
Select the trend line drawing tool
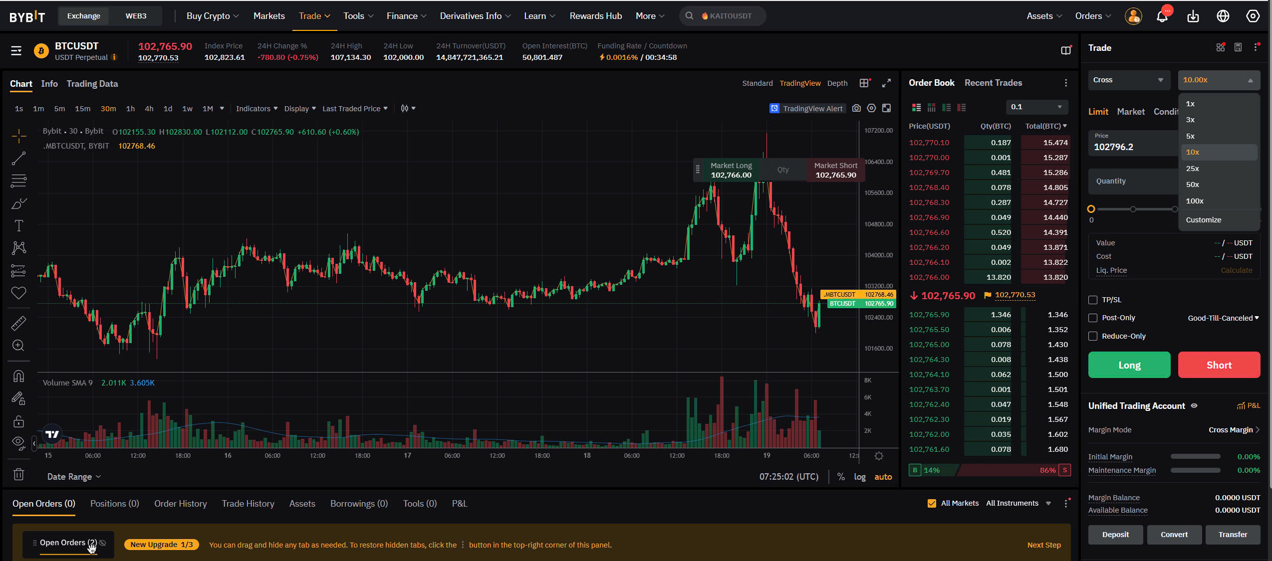(18, 159)
